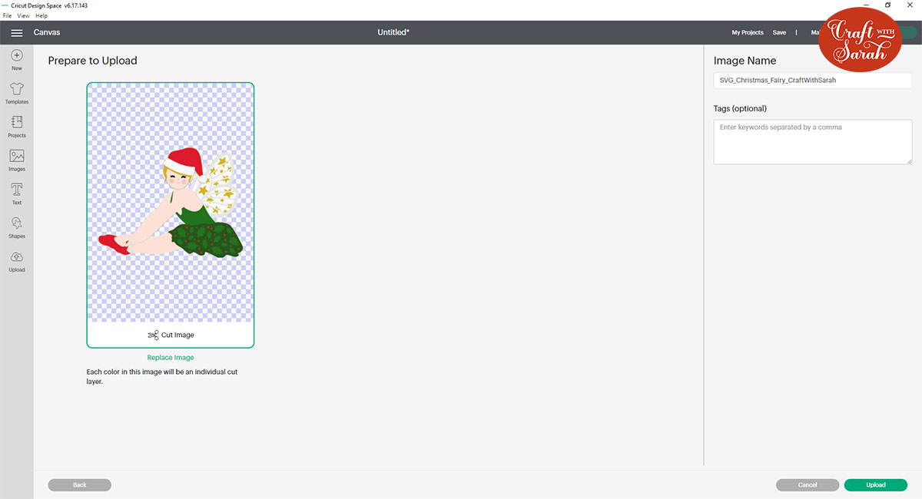Open the File menu

point(7,15)
